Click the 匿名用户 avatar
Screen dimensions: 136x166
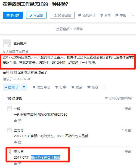click(x=7, y=43)
